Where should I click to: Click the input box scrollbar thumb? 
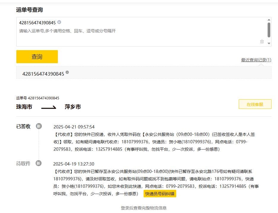(x=269, y=30)
